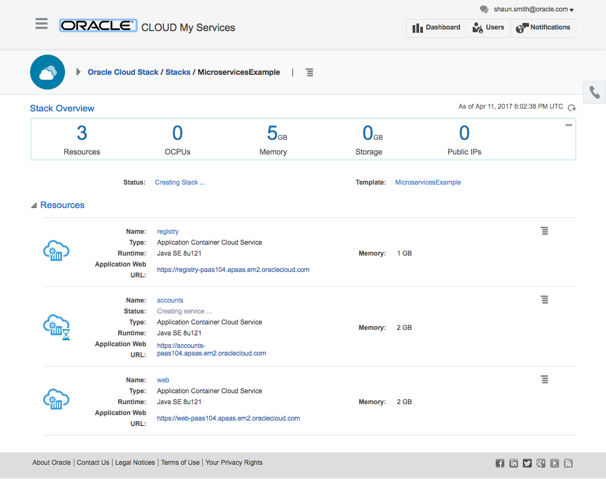Open the hamburger navigation menu
Image resolution: width=606 pixels, height=479 pixels.
(42, 23)
